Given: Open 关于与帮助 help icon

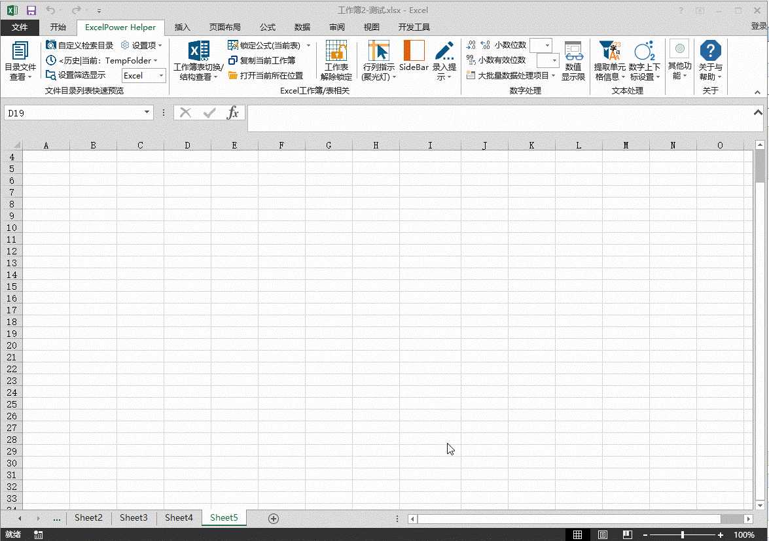Looking at the screenshot, I should click(x=710, y=50).
